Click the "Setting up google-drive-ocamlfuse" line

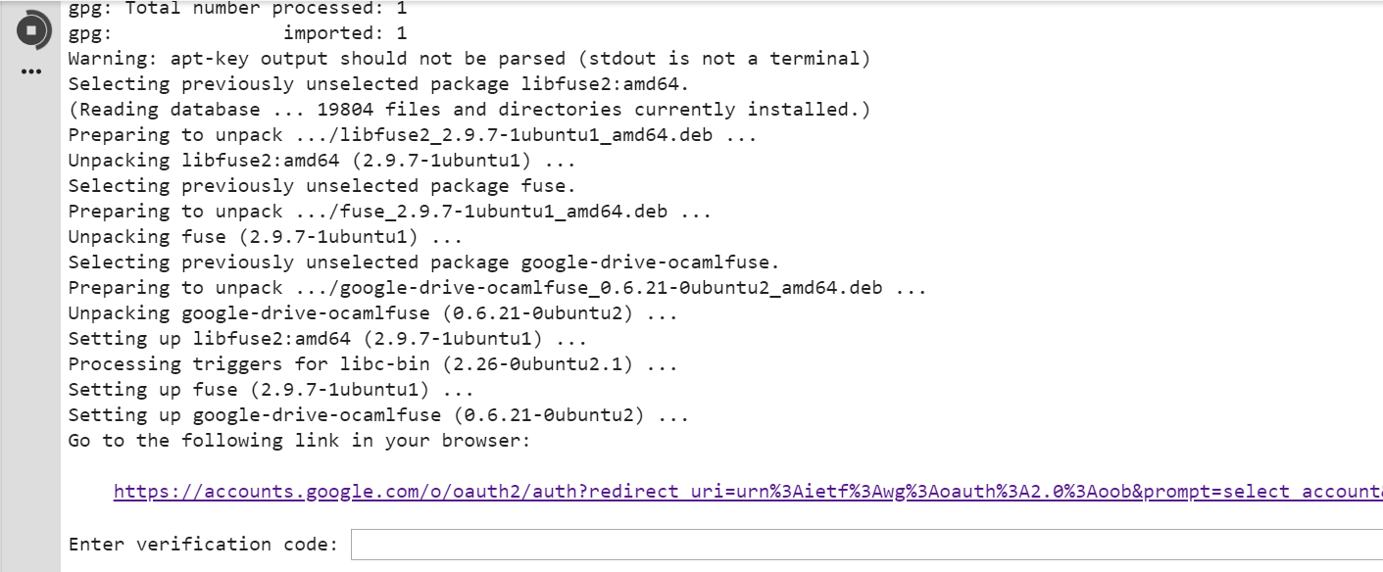tap(378, 415)
